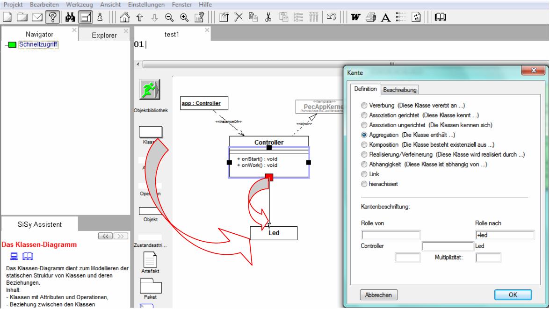Image resolution: width=550 pixels, height=309 pixels.
Task: Click the Abbrechen button
Action: pyautogui.click(x=378, y=295)
